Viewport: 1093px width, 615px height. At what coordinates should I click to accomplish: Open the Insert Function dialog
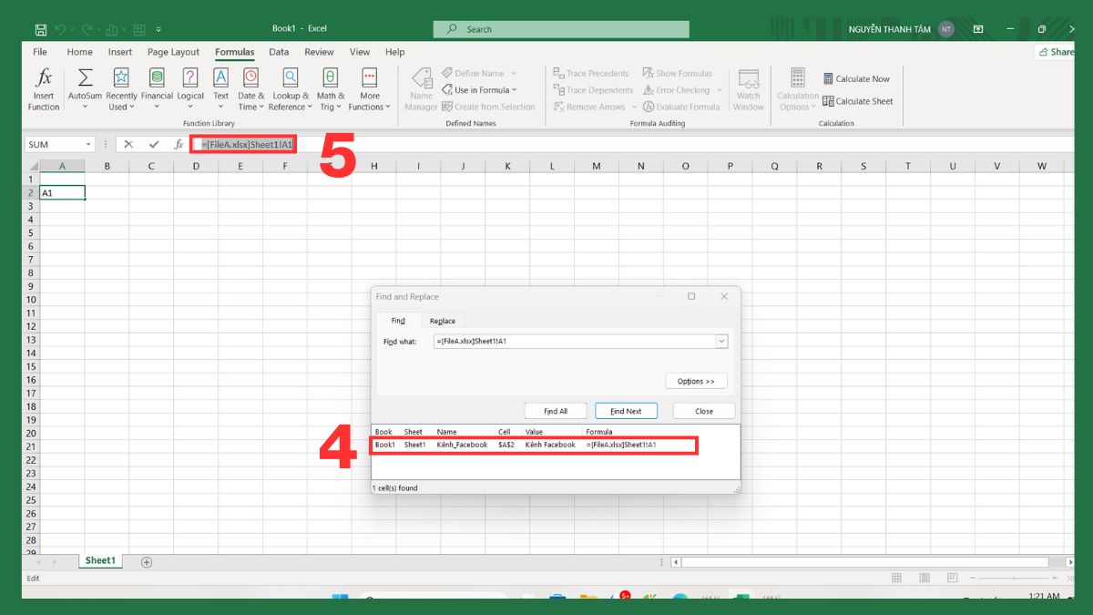[x=43, y=89]
